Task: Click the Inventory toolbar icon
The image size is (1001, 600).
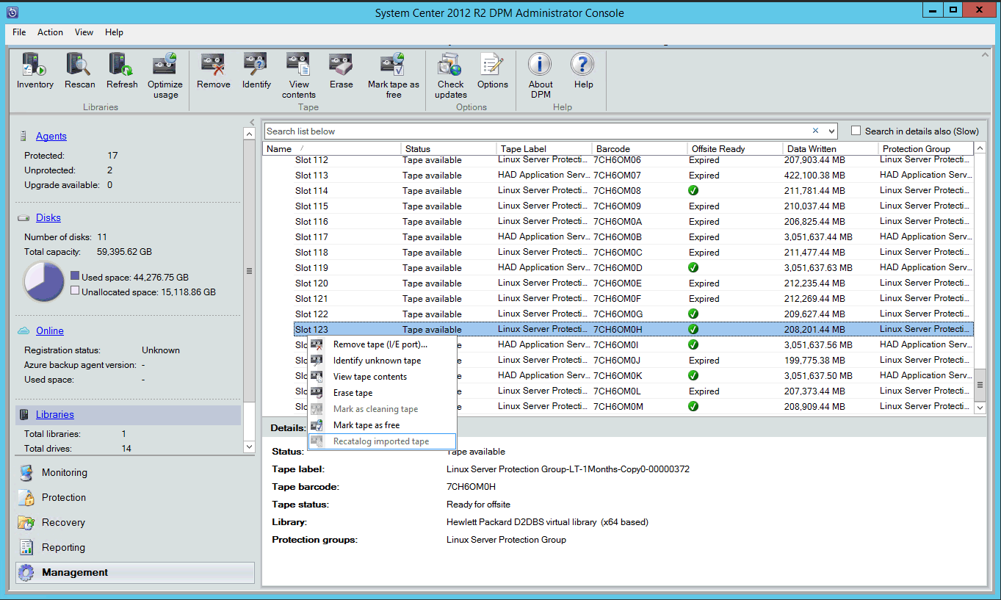Action: [x=35, y=65]
